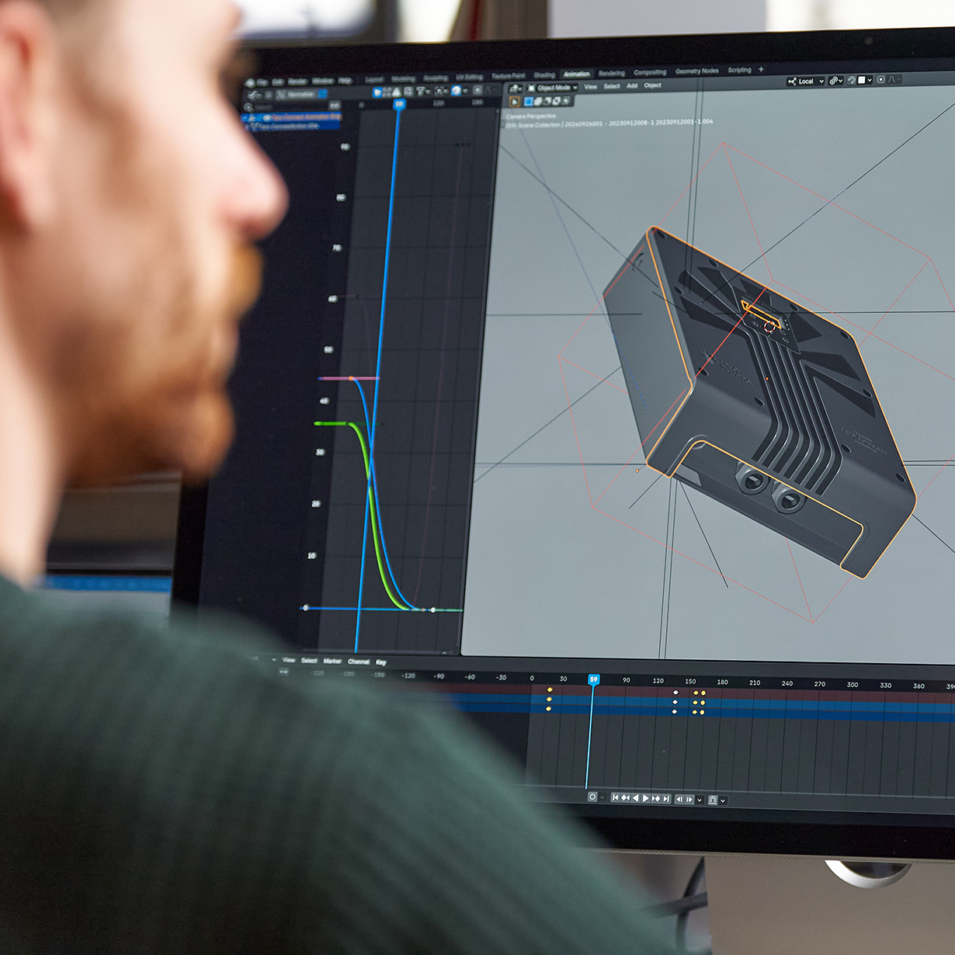Select the pink keyframe handle on curve
Viewport: 955px width, 955px height.
coord(351,378)
